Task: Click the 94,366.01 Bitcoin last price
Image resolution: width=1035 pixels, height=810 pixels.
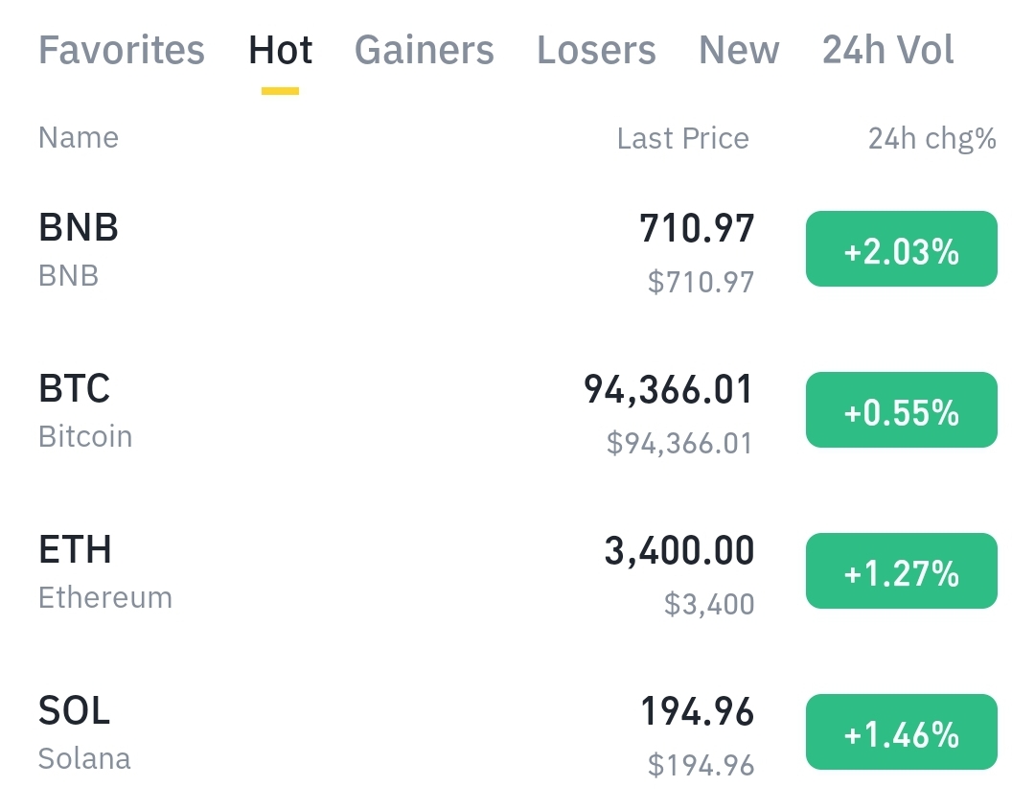Action: pos(669,390)
